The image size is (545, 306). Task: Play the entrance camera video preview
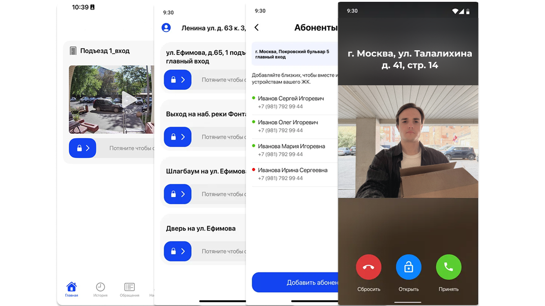pyautogui.click(x=128, y=99)
